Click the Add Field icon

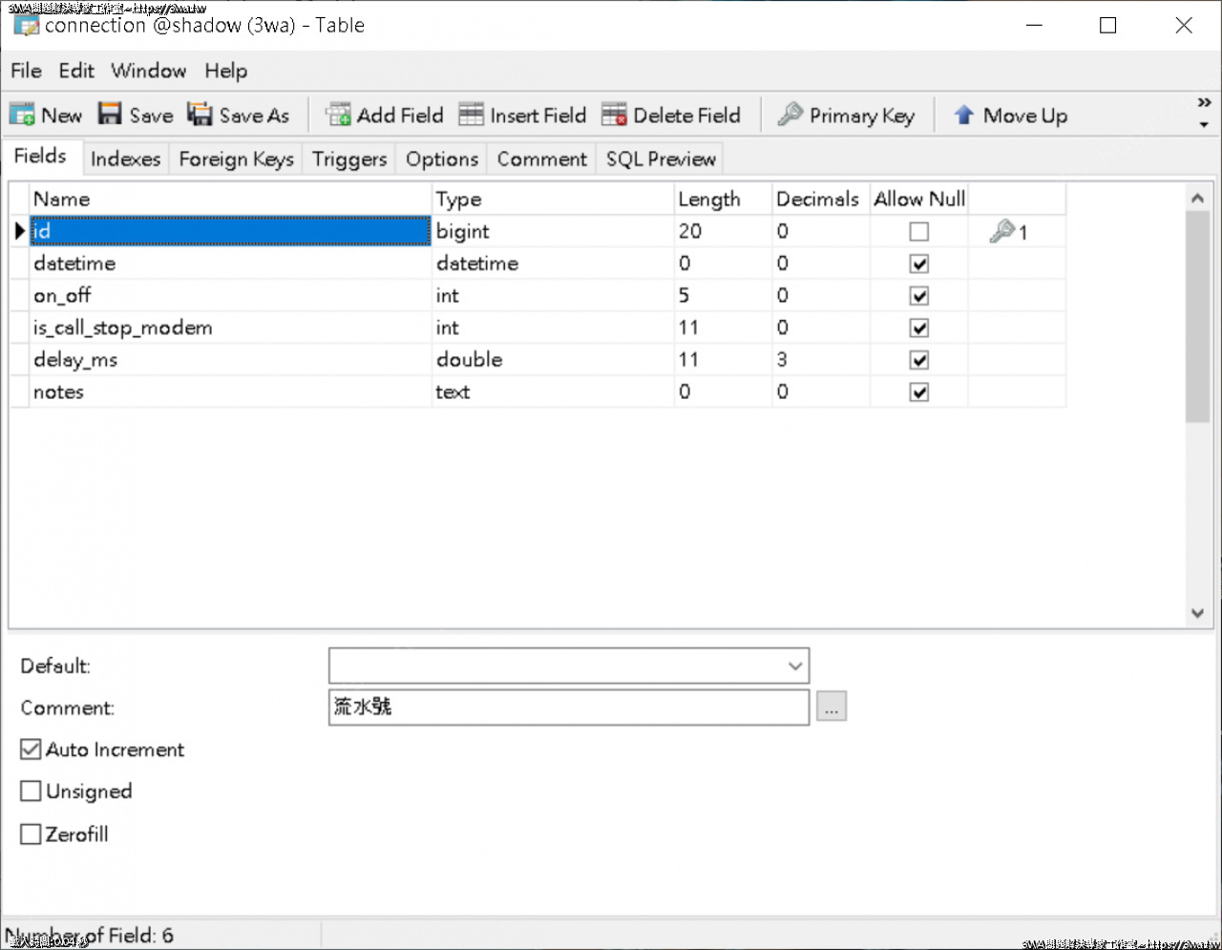tap(338, 115)
